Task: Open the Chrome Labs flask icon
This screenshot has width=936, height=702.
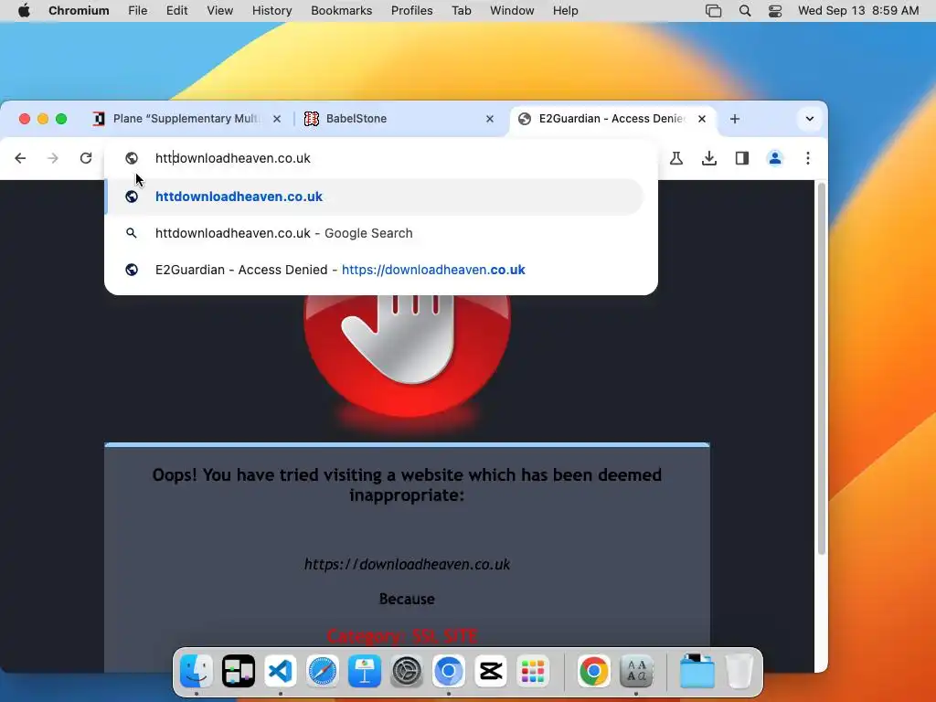Action: (x=676, y=158)
